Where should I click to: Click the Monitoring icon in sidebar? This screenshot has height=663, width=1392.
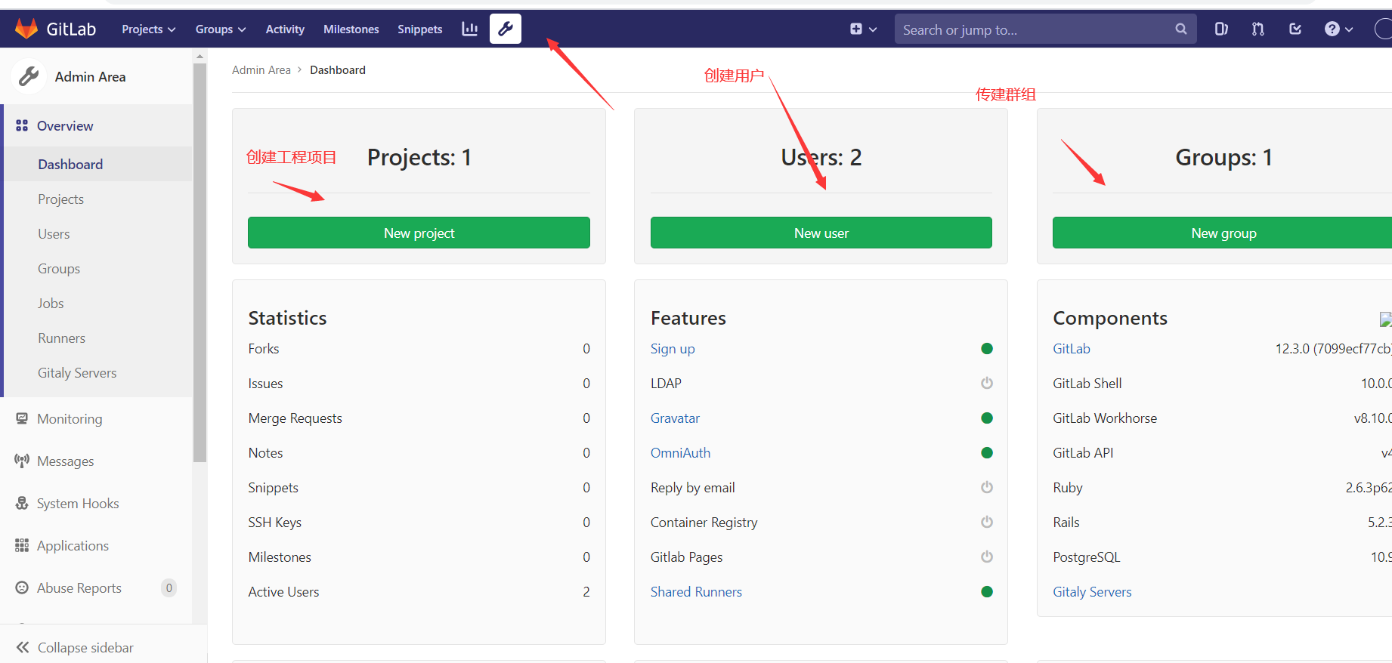point(22,418)
